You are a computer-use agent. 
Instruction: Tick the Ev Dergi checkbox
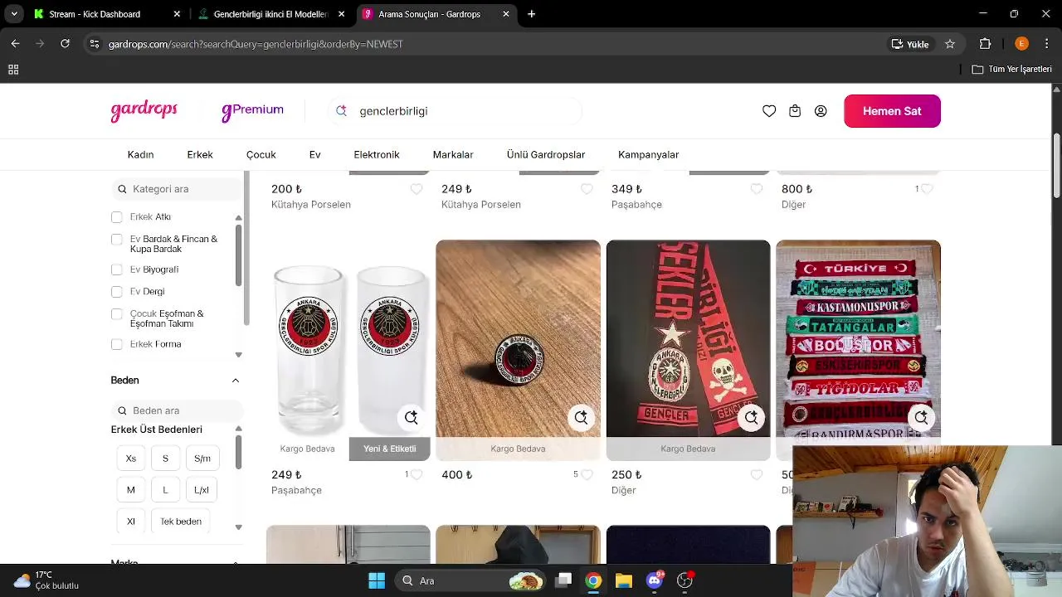[x=117, y=292]
